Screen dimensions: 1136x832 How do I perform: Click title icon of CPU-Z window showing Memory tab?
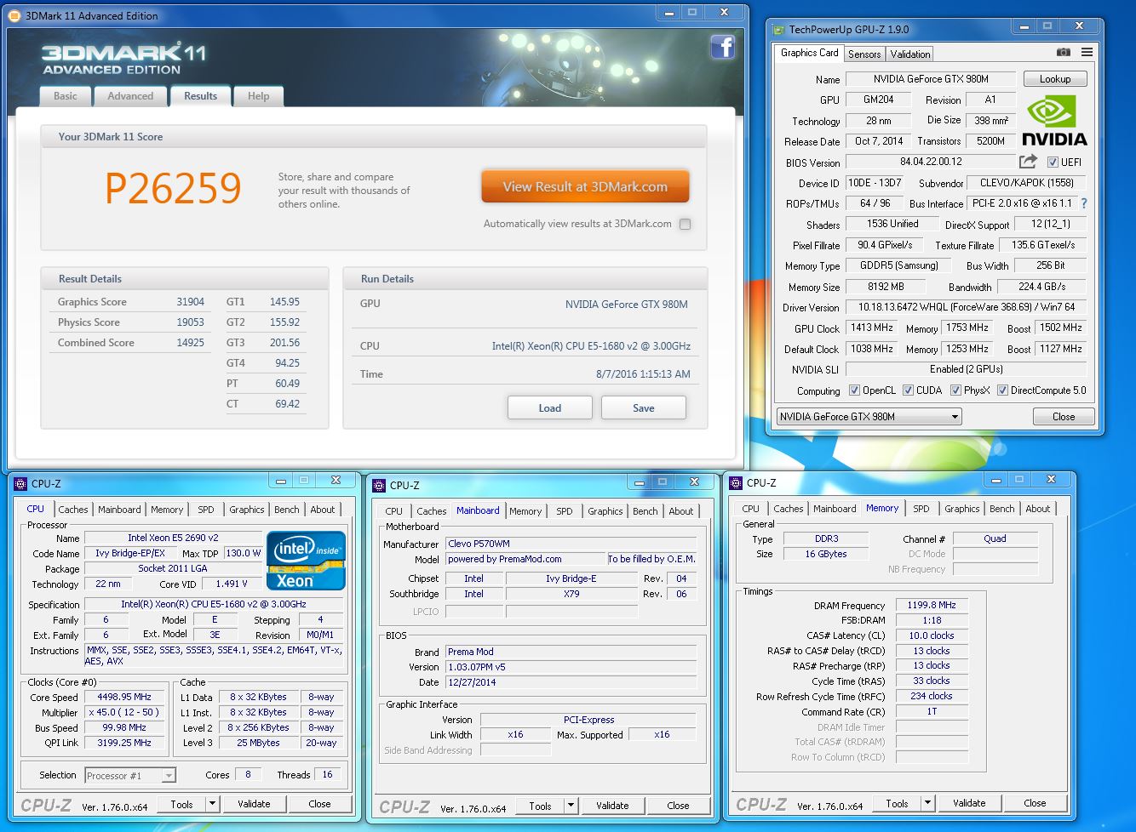point(737,482)
